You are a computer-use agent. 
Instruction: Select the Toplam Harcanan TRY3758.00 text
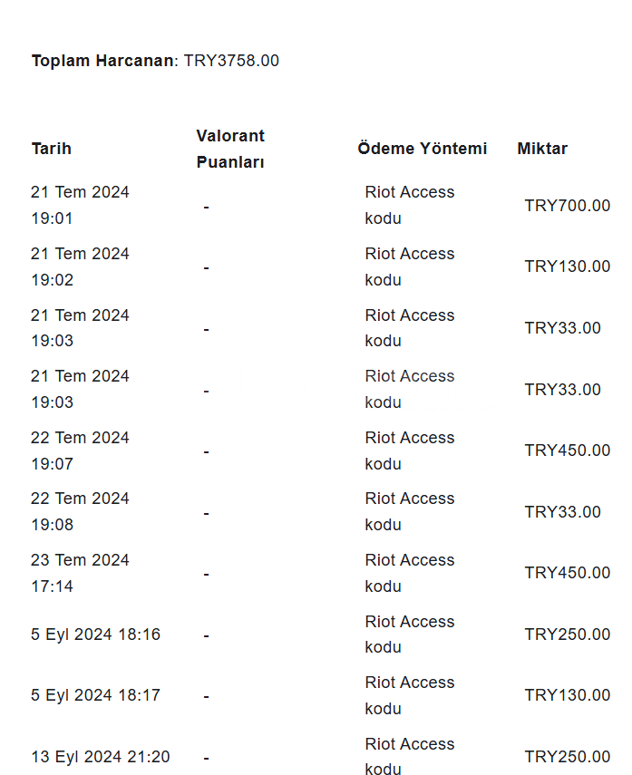click(155, 61)
